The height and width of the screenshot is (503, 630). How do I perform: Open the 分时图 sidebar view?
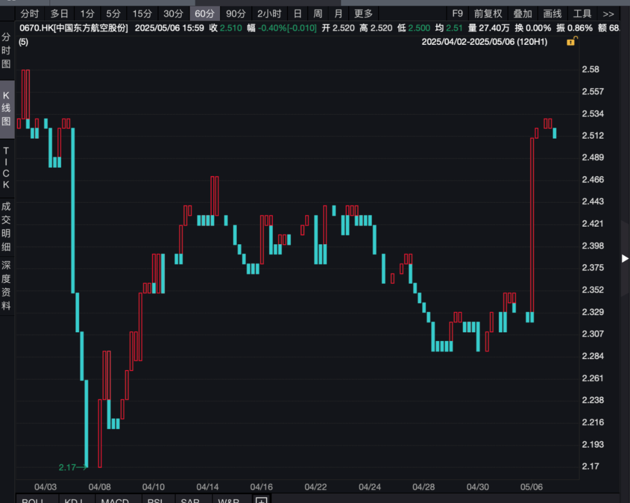[x=6, y=51]
